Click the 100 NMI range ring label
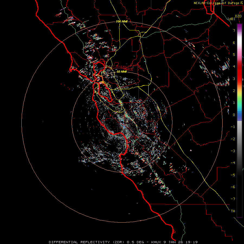The width and height of the screenshot is (244, 244). (x=122, y=21)
